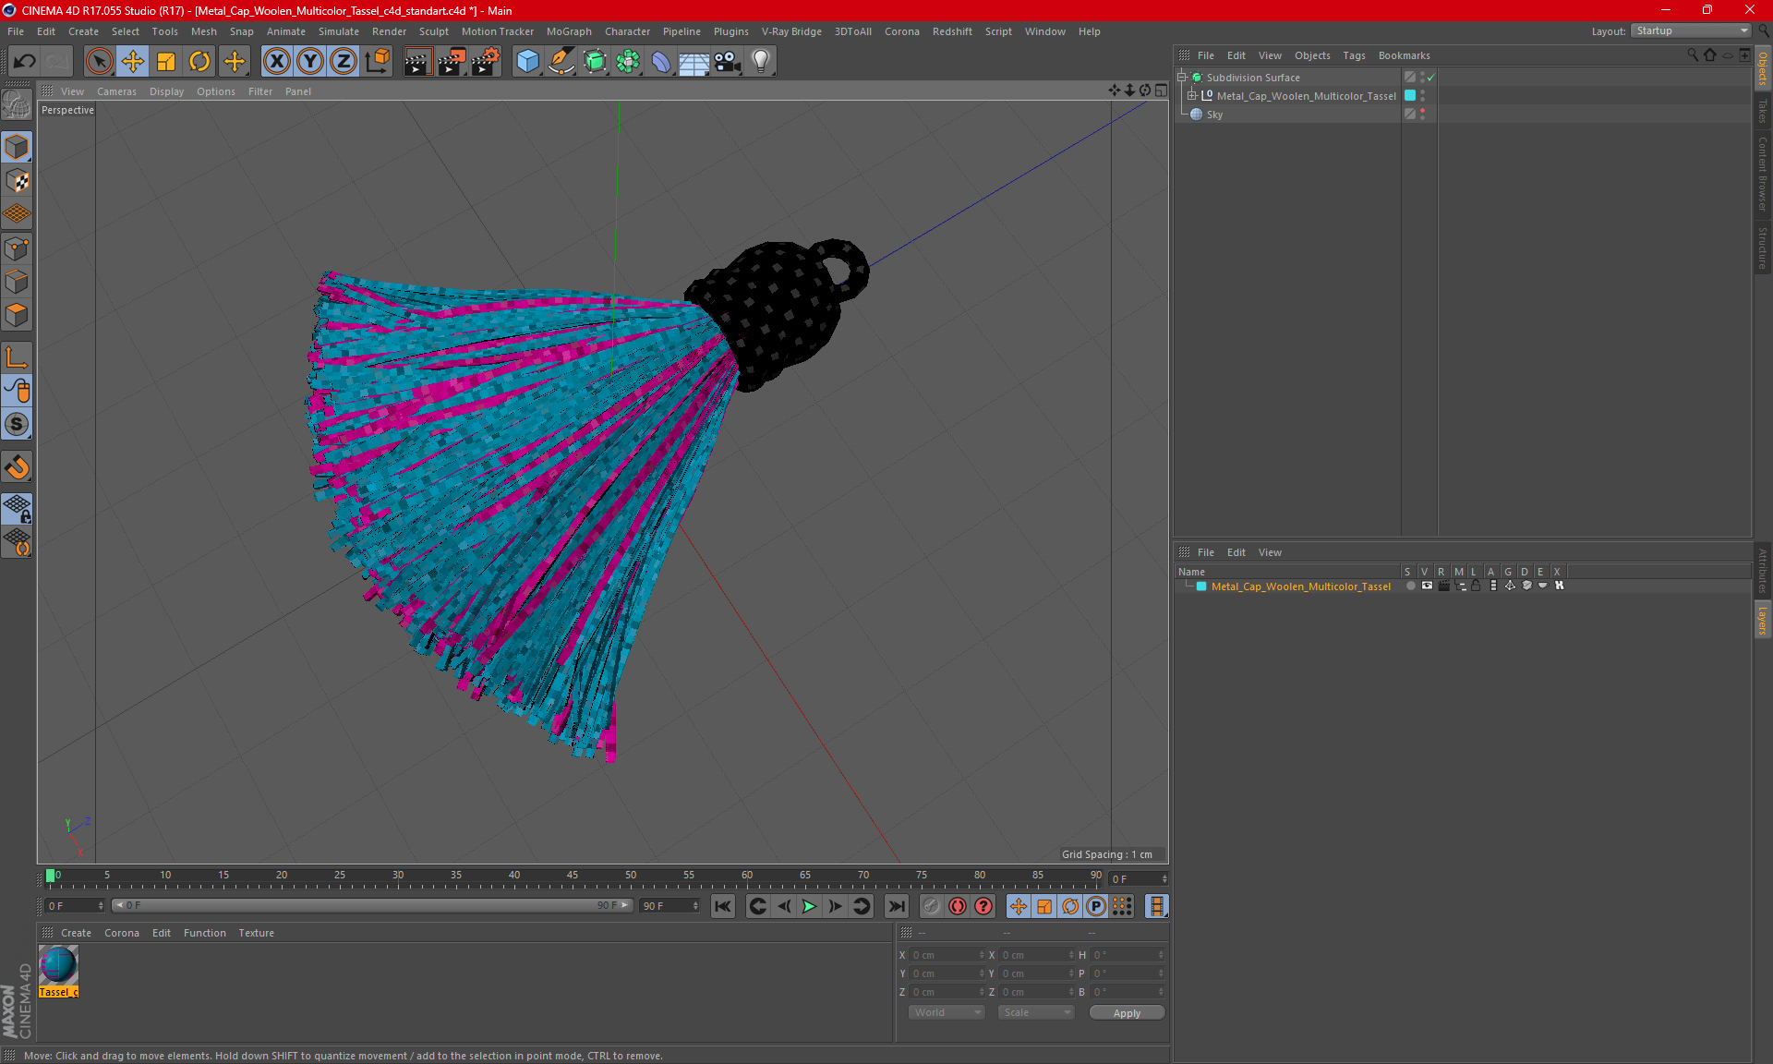This screenshot has height=1064, width=1773.
Task: Toggle X axis lock
Action: point(276,62)
